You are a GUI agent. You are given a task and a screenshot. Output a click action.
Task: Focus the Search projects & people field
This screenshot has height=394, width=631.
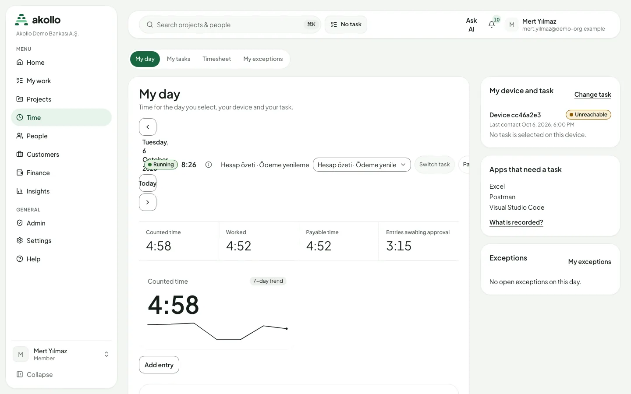tap(230, 25)
